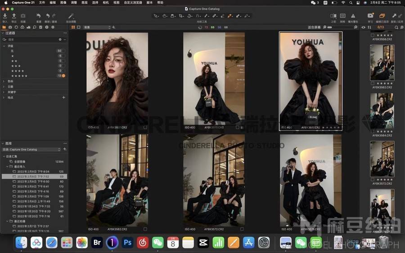Click the 学习 (Learn) toolbar icon

pyautogui.click(x=370, y=16)
